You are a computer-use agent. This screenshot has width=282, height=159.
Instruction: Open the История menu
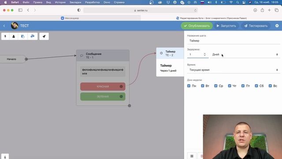pyautogui.click(x=60, y=2)
